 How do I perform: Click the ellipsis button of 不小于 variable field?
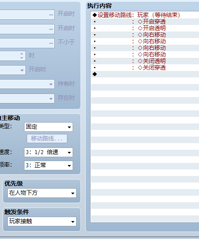[51, 43]
